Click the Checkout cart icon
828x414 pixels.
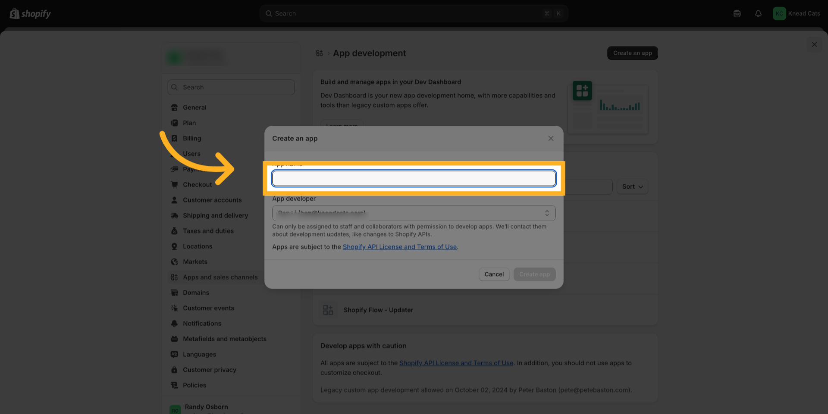[174, 184]
